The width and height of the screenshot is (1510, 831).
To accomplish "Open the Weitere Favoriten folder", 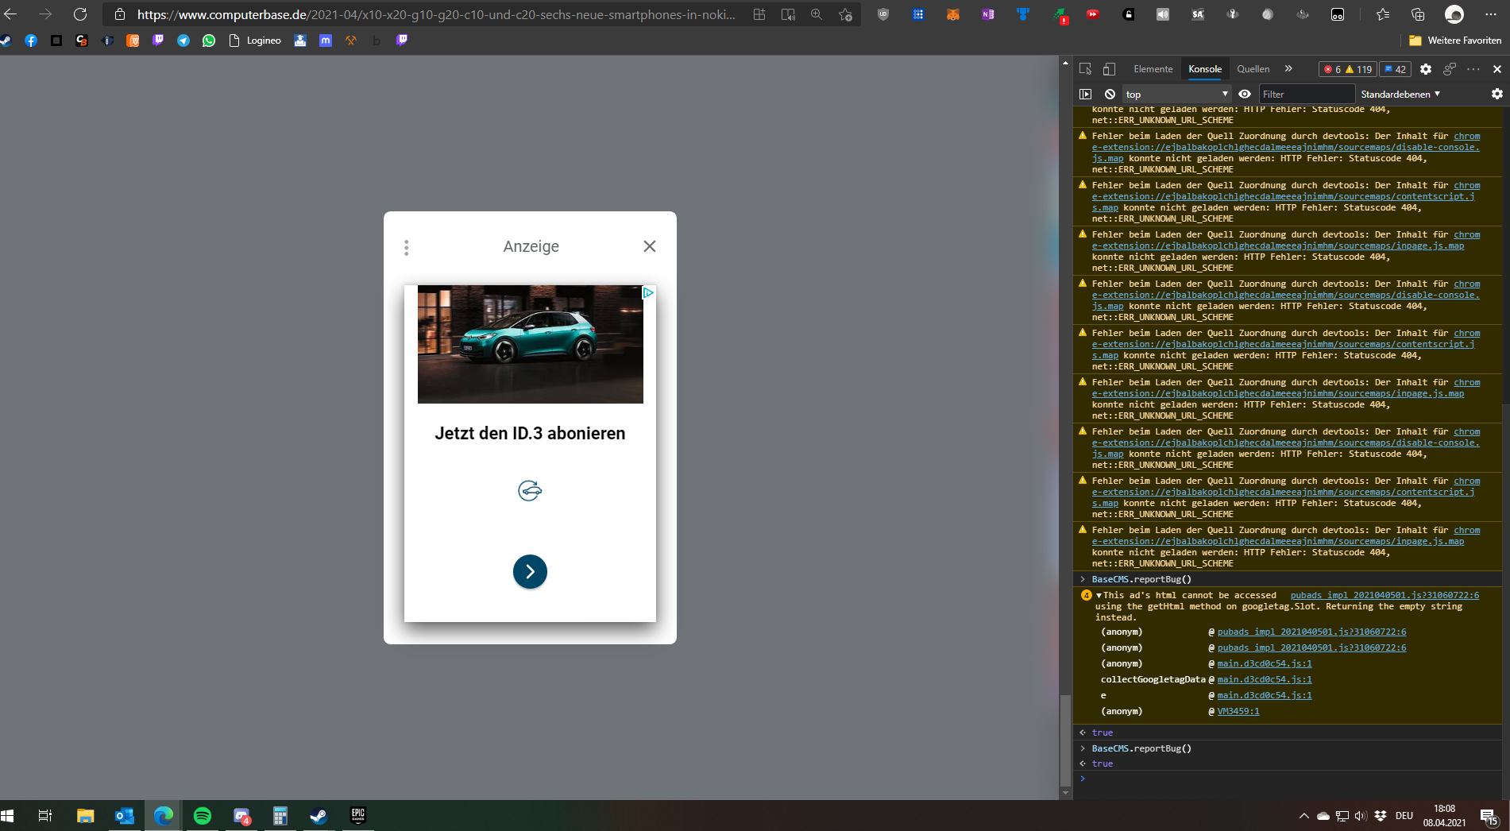I will [1455, 41].
